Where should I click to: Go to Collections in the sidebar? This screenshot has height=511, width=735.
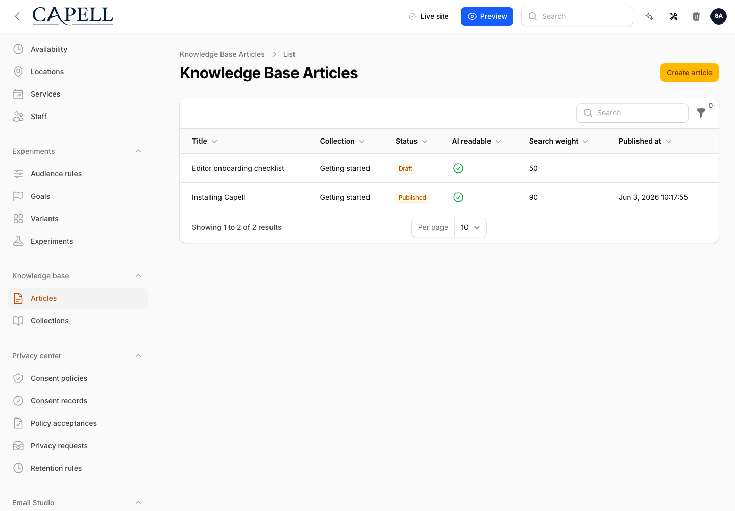pyautogui.click(x=78, y=321)
